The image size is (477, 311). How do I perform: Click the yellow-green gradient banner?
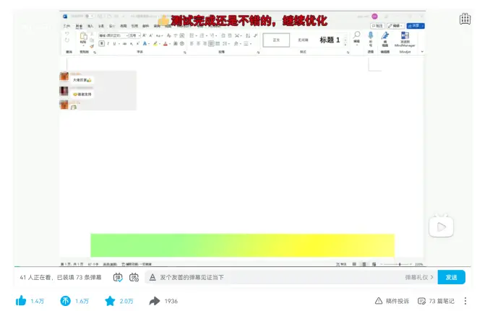(x=242, y=245)
